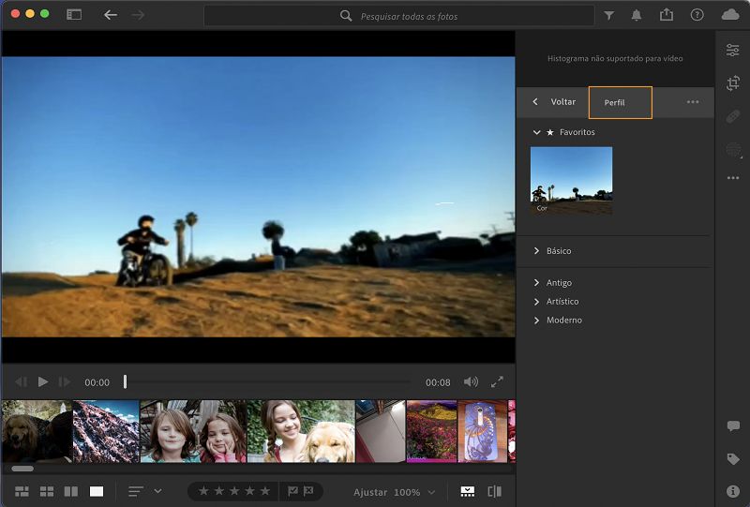Select the Perfil heading
The height and width of the screenshot is (507, 750).
coord(614,103)
